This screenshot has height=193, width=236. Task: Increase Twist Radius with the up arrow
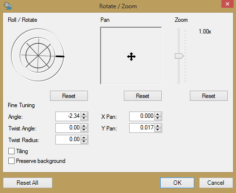pos(84,138)
